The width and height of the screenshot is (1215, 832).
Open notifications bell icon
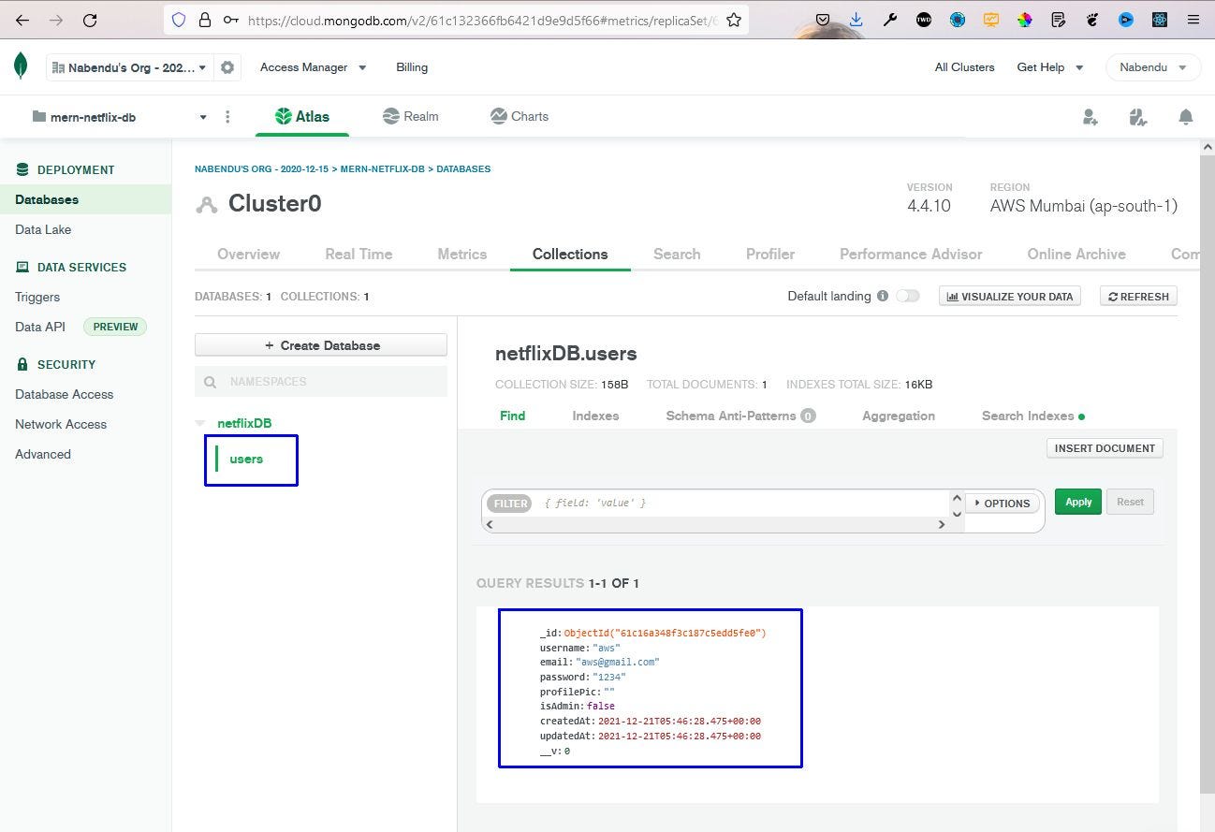point(1186,117)
